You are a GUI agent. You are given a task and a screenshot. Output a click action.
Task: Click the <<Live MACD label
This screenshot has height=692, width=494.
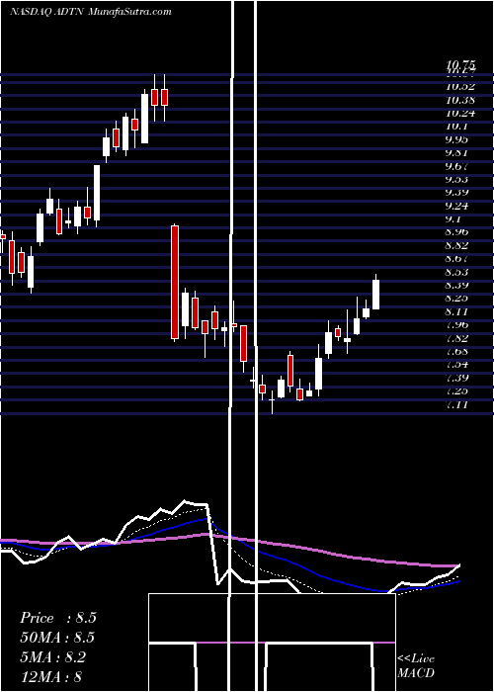pos(416,665)
